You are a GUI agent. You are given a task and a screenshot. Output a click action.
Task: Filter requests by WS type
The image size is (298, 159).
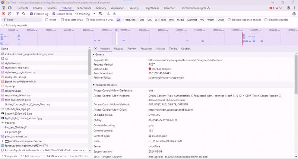coord(202,20)
